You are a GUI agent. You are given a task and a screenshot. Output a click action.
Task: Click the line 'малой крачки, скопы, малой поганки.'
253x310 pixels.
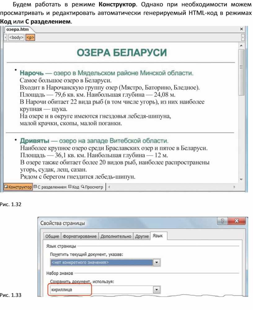71,124
